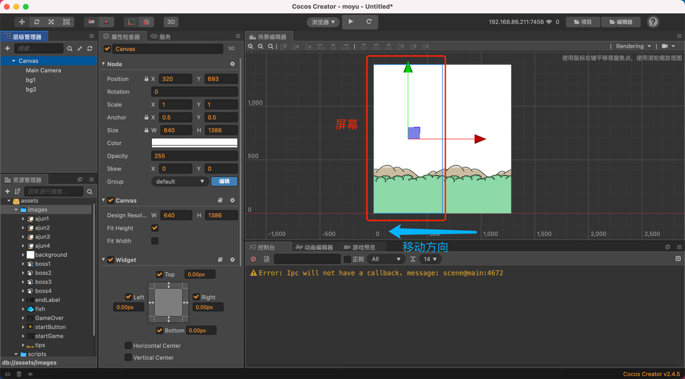The image size is (685, 379).
Task: Open the Node section gear settings
Action: [233, 64]
